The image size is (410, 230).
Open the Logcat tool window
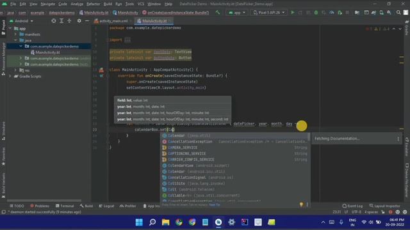tap(106, 206)
